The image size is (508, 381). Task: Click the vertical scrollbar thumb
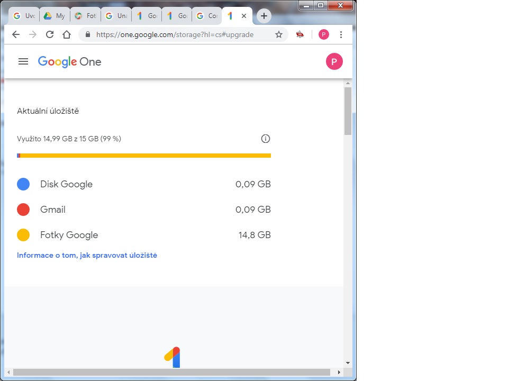pyautogui.click(x=348, y=111)
